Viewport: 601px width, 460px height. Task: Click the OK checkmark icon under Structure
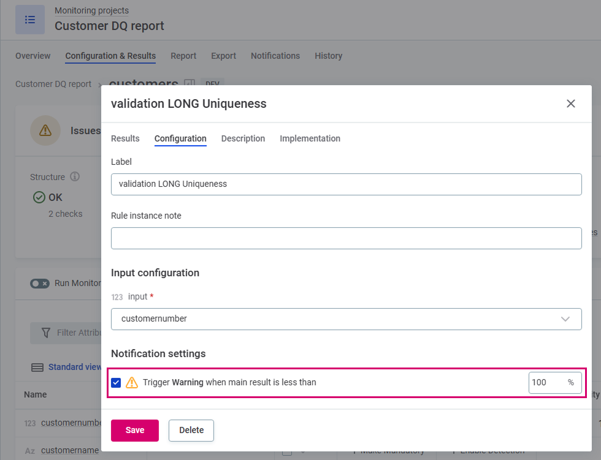pos(38,197)
